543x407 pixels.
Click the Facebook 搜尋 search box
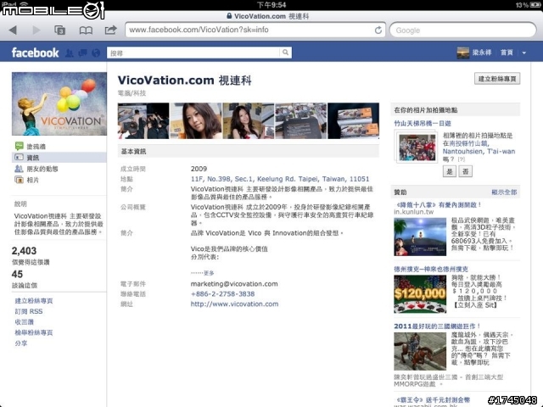pos(193,53)
